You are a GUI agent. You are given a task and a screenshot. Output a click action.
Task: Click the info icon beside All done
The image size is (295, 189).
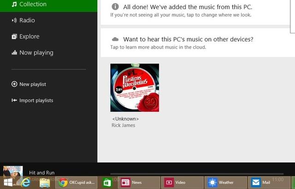click(115, 7)
